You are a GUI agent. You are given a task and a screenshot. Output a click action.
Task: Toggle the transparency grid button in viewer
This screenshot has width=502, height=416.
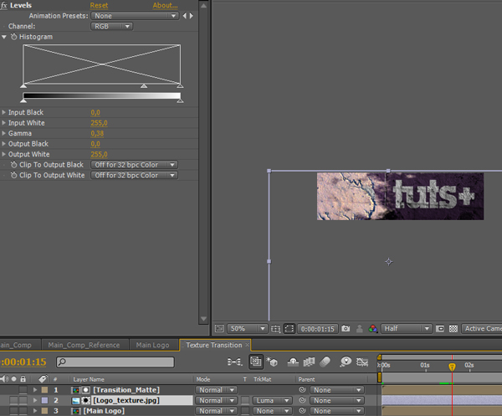(x=453, y=329)
